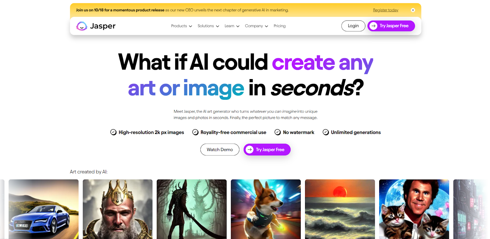
Task: Click arrow icon in header Try Jasper Free
Action: tap(373, 26)
